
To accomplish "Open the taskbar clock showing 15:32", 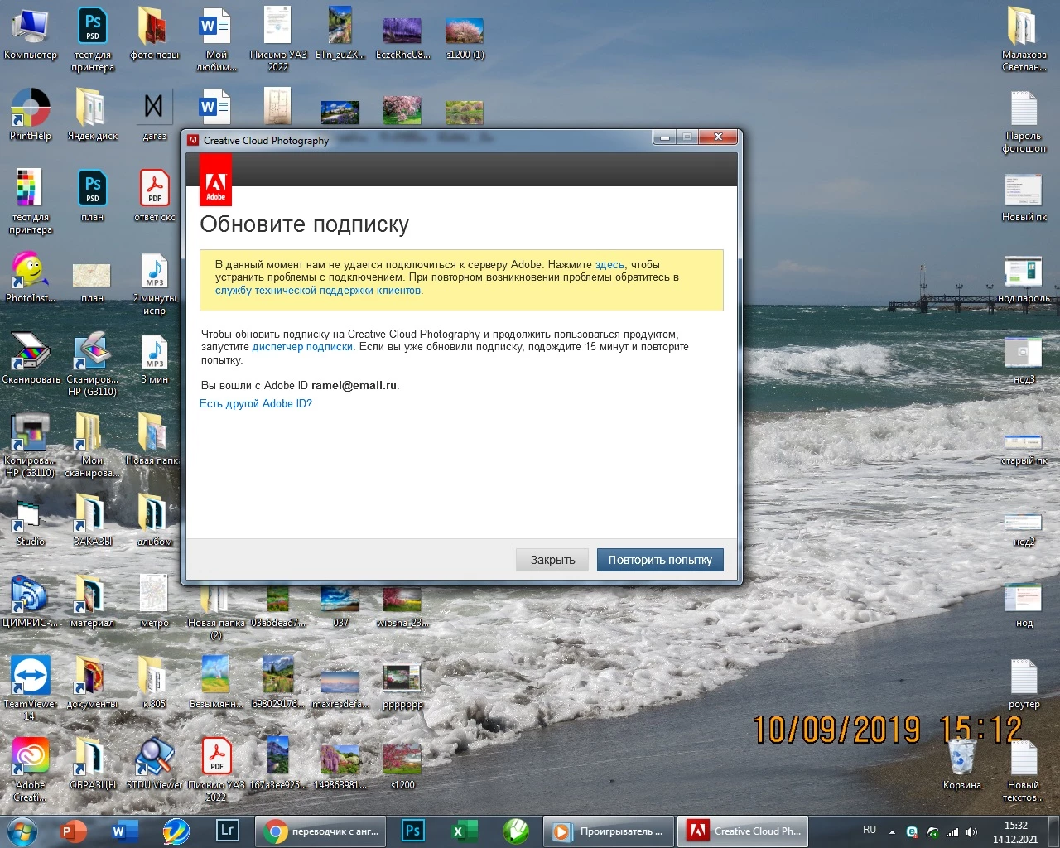I will point(1015,831).
